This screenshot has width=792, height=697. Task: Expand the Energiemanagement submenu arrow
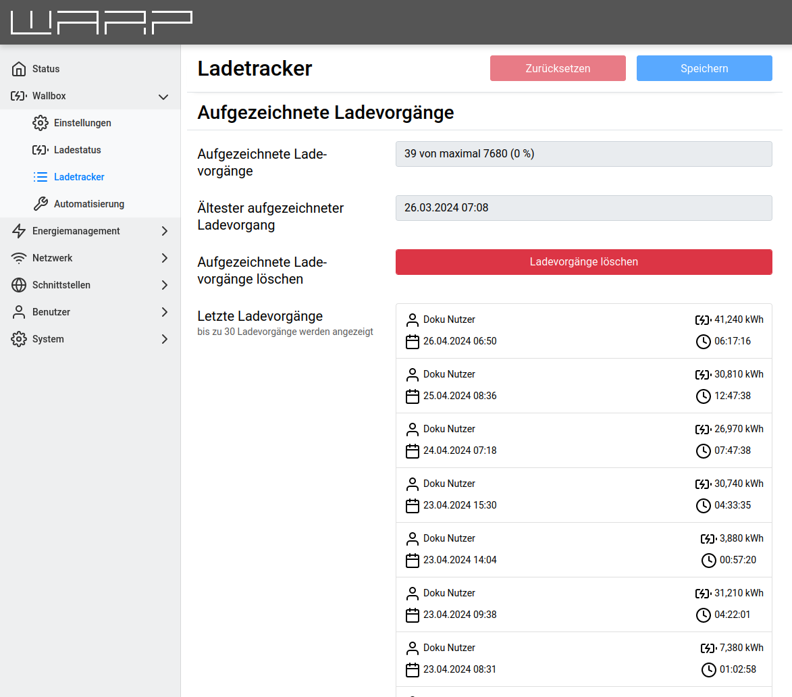(164, 231)
